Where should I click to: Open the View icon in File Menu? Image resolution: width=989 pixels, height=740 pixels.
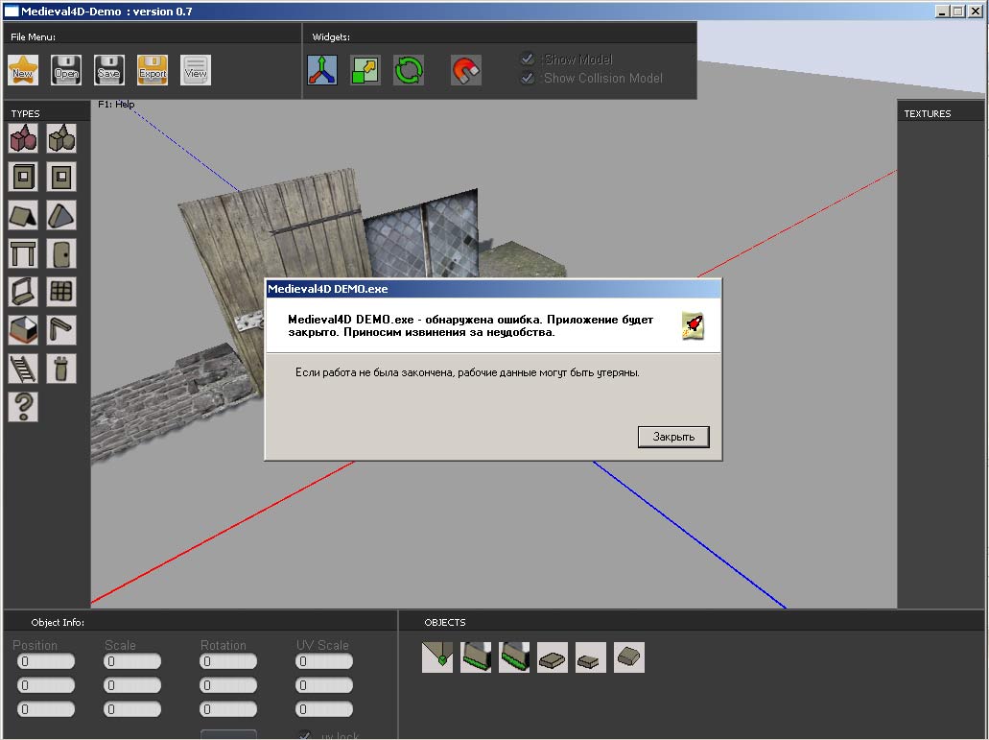tap(196, 70)
